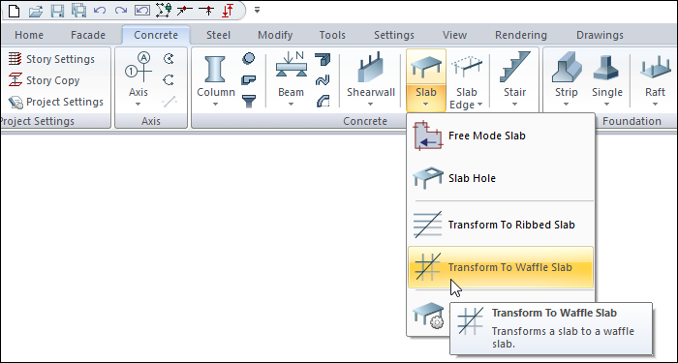This screenshot has height=363, width=678.
Task: Switch to the Tools tab
Action: tap(332, 35)
